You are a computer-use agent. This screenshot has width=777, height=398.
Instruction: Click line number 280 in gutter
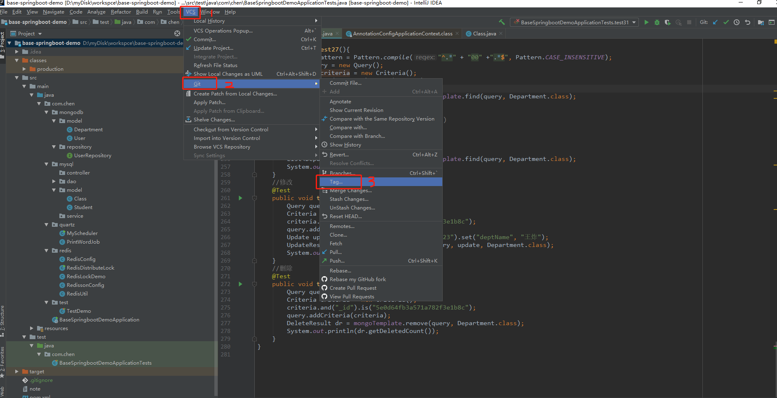[x=225, y=347]
